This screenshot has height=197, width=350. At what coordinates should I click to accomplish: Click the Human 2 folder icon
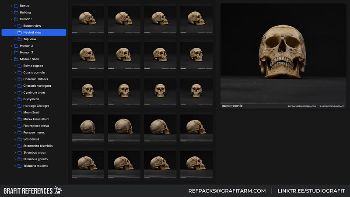[16, 46]
